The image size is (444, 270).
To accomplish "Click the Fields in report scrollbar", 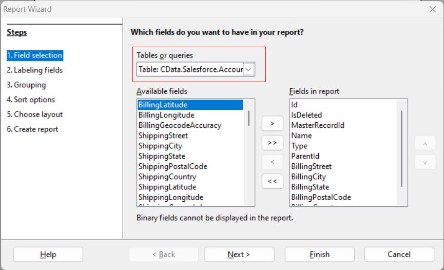I will (x=402, y=149).
